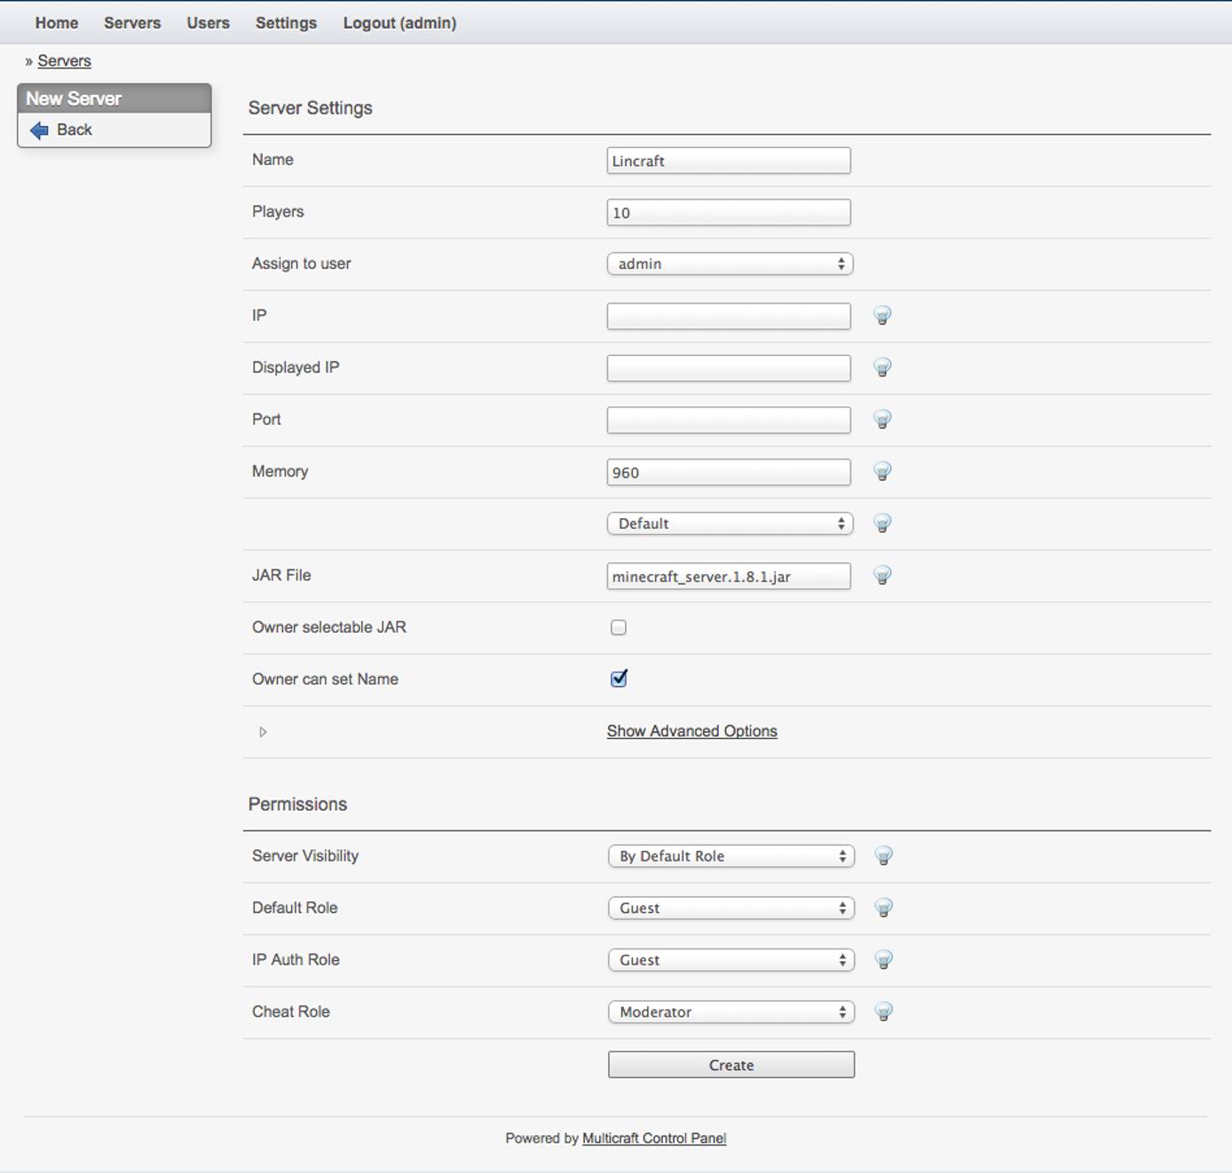Click inside the Players input field
1232x1173 pixels.
coord(728,212)
